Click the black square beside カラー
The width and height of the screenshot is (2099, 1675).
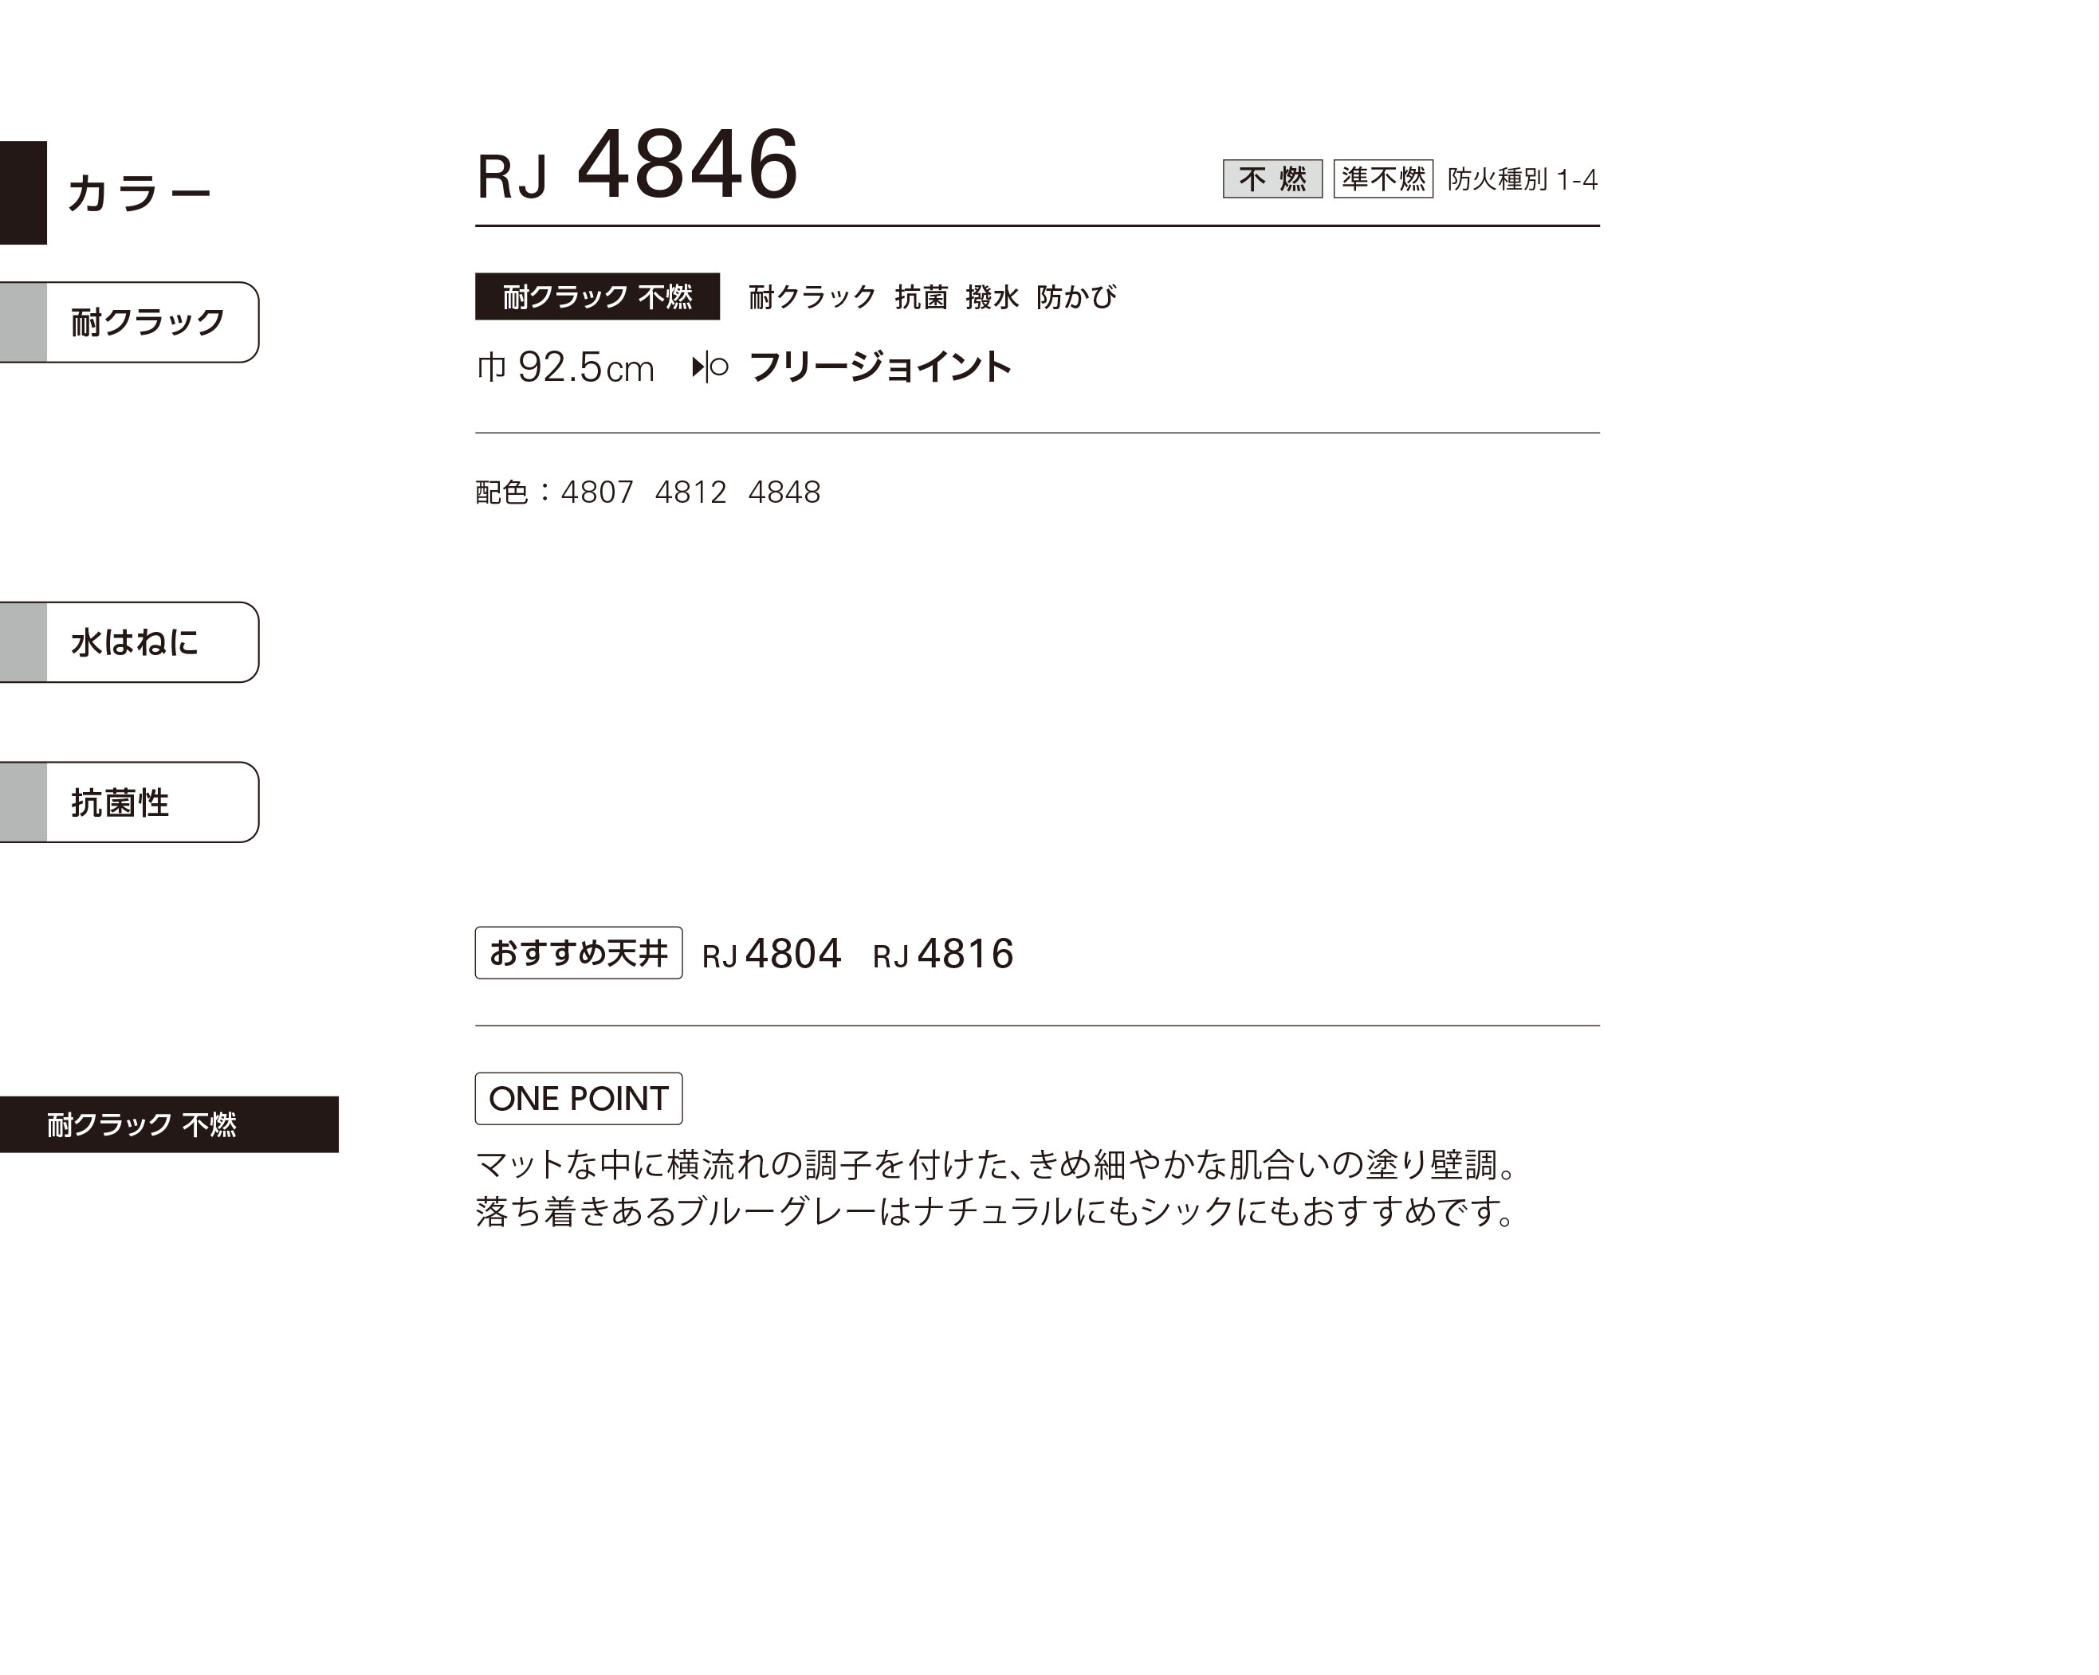23,193
